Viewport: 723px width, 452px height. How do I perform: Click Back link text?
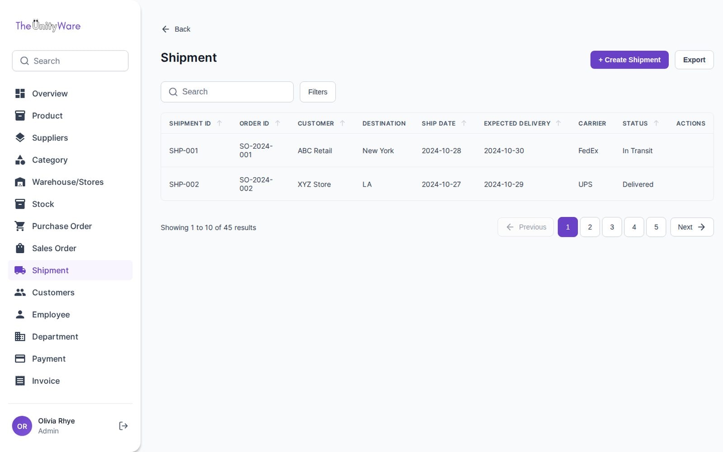183,29
